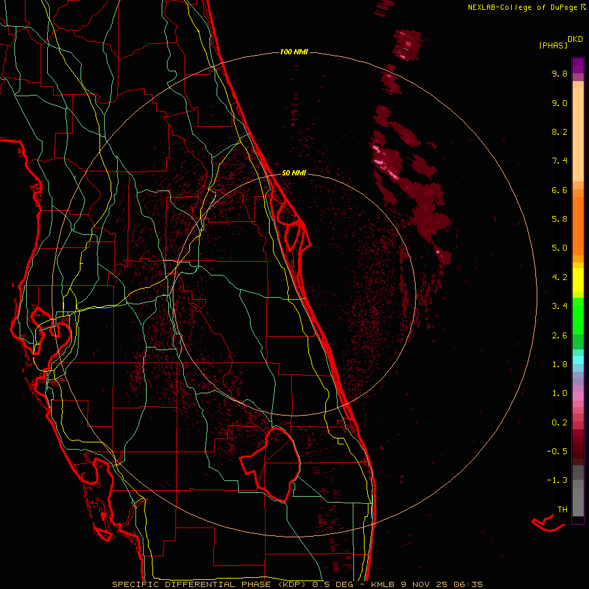Click the TH threshold label

562,510
